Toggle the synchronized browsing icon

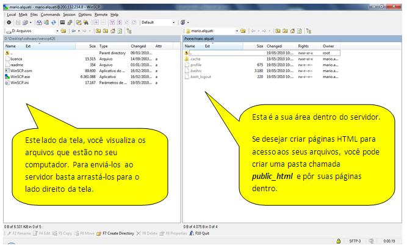pos(79,23)
